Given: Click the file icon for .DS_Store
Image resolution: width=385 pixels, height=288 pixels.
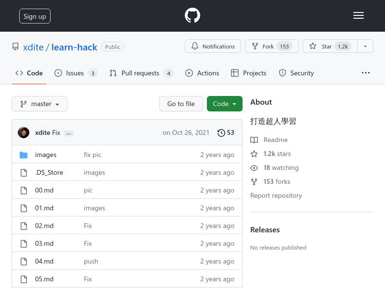Looking at the screenshot, I should tap(24, 173).
